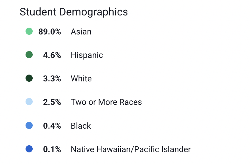Select the Two or More Races label
This screenshot has height=164, width=250.
106,102
